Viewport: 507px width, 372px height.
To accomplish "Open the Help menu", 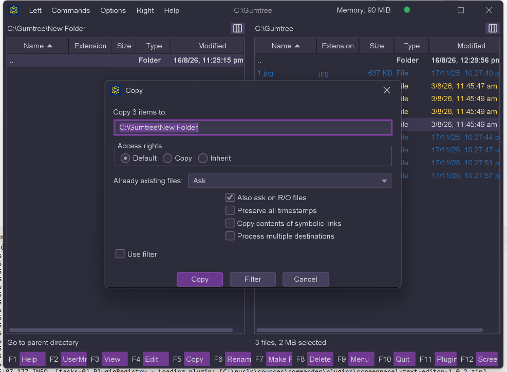I will point(172,10).
